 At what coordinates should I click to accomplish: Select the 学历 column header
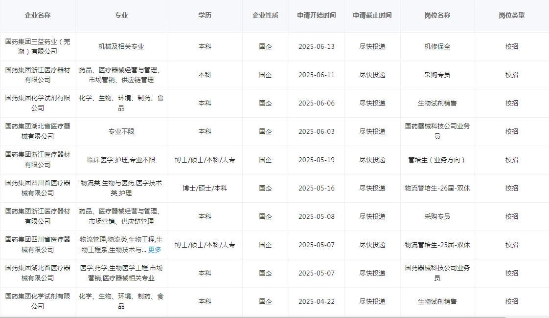[205, 15]
